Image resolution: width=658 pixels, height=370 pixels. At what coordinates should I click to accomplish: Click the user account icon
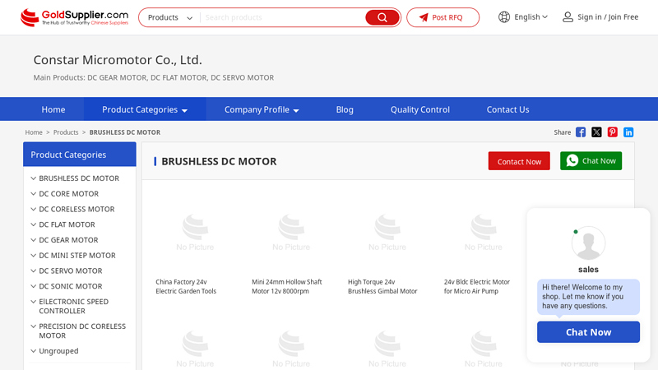pos(568,17)
